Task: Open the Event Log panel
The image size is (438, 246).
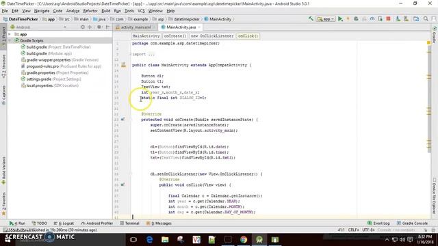Action: [378, 223]
